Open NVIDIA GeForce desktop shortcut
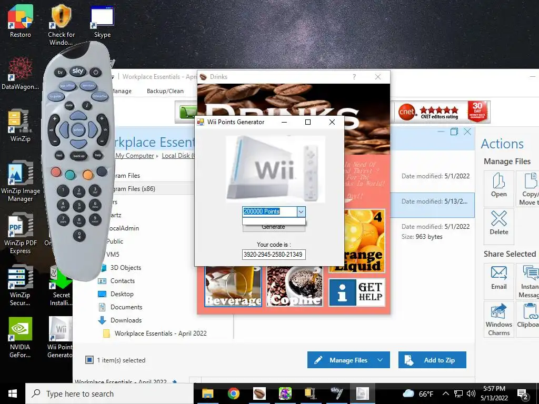This screenshot has width=539, height=404. (20, 337)
